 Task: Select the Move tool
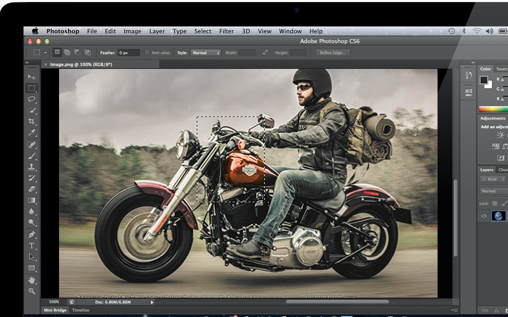32,77
